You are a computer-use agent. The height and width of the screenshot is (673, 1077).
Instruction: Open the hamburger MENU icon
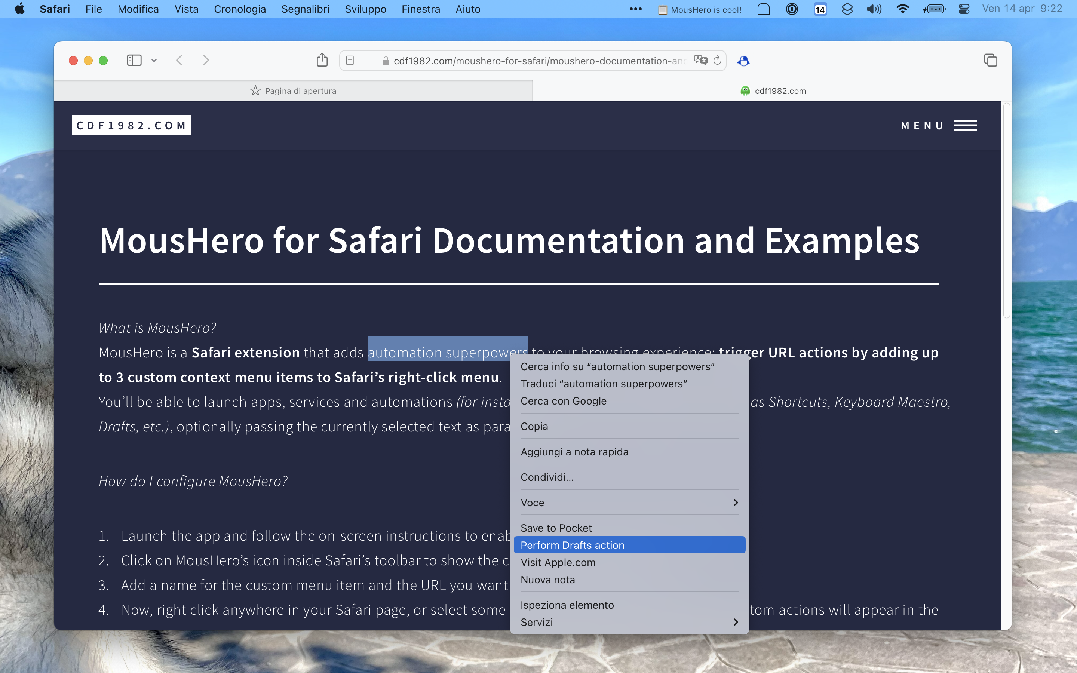tap(965, 126)
